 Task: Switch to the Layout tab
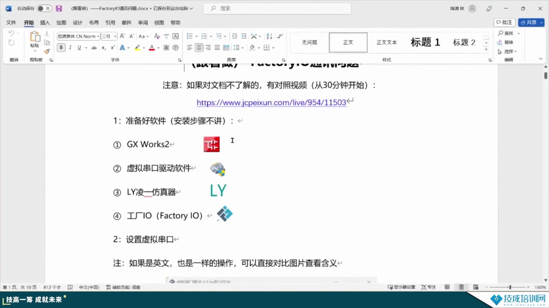click(x=94, y=23)
